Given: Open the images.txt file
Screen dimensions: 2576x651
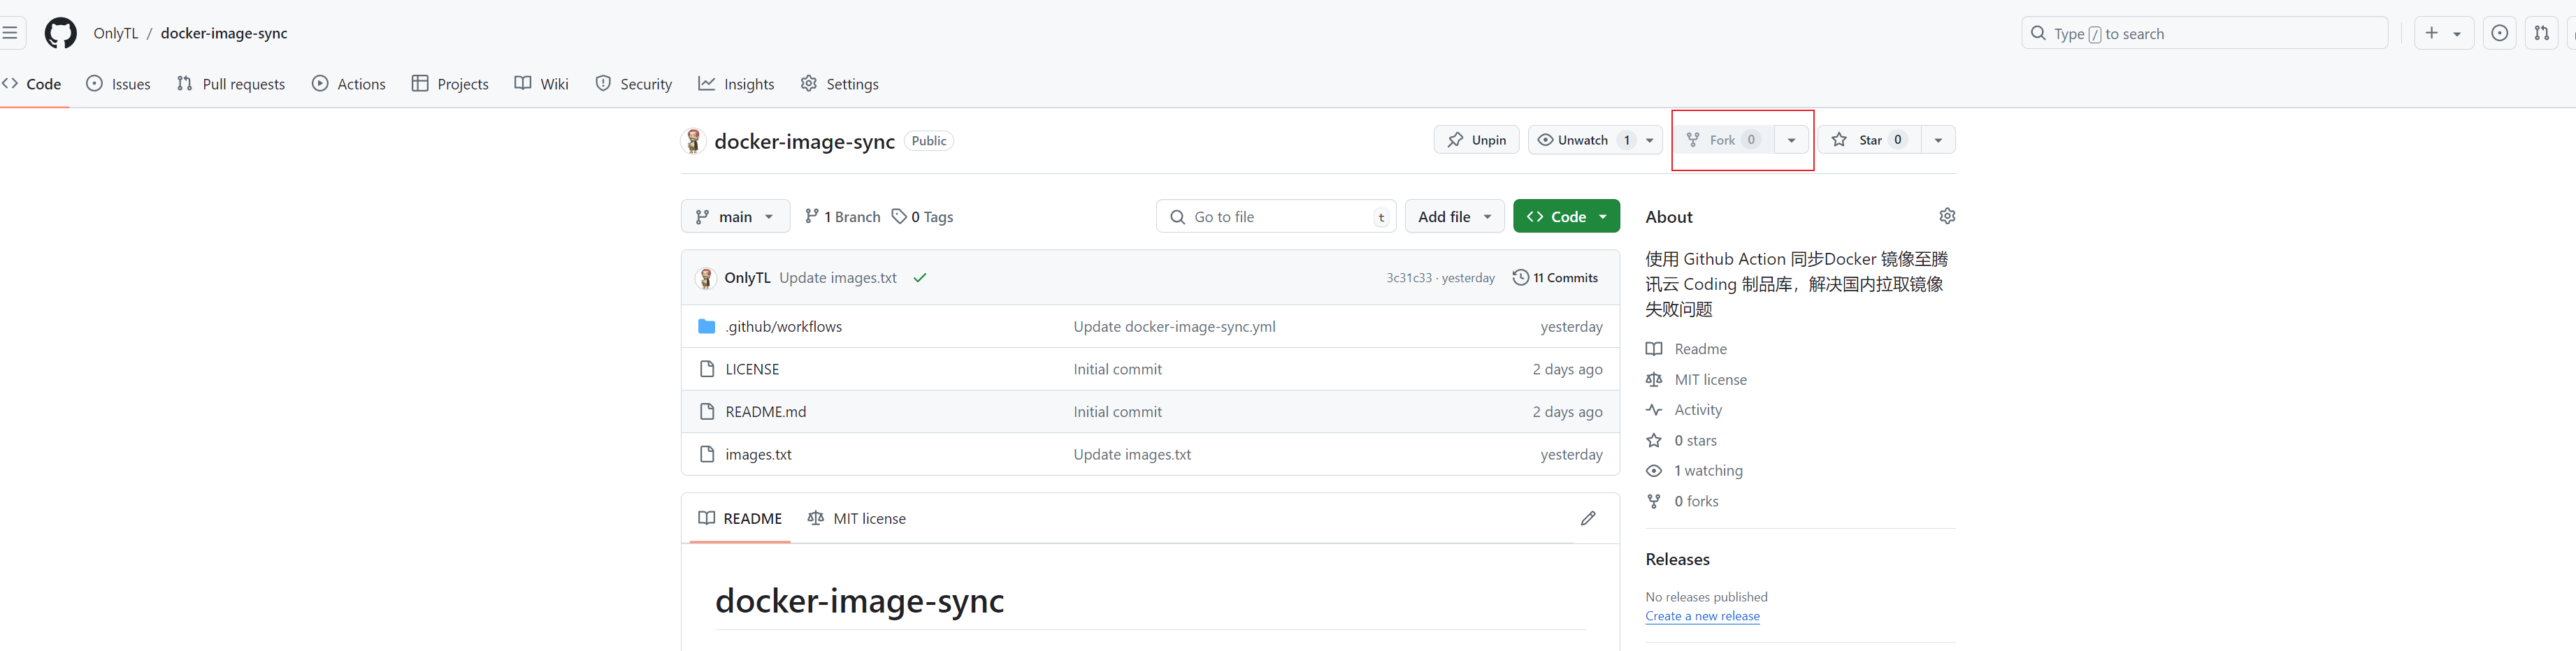Looking at the screenshot, I should pyautogui.click(x=758, y=454).
